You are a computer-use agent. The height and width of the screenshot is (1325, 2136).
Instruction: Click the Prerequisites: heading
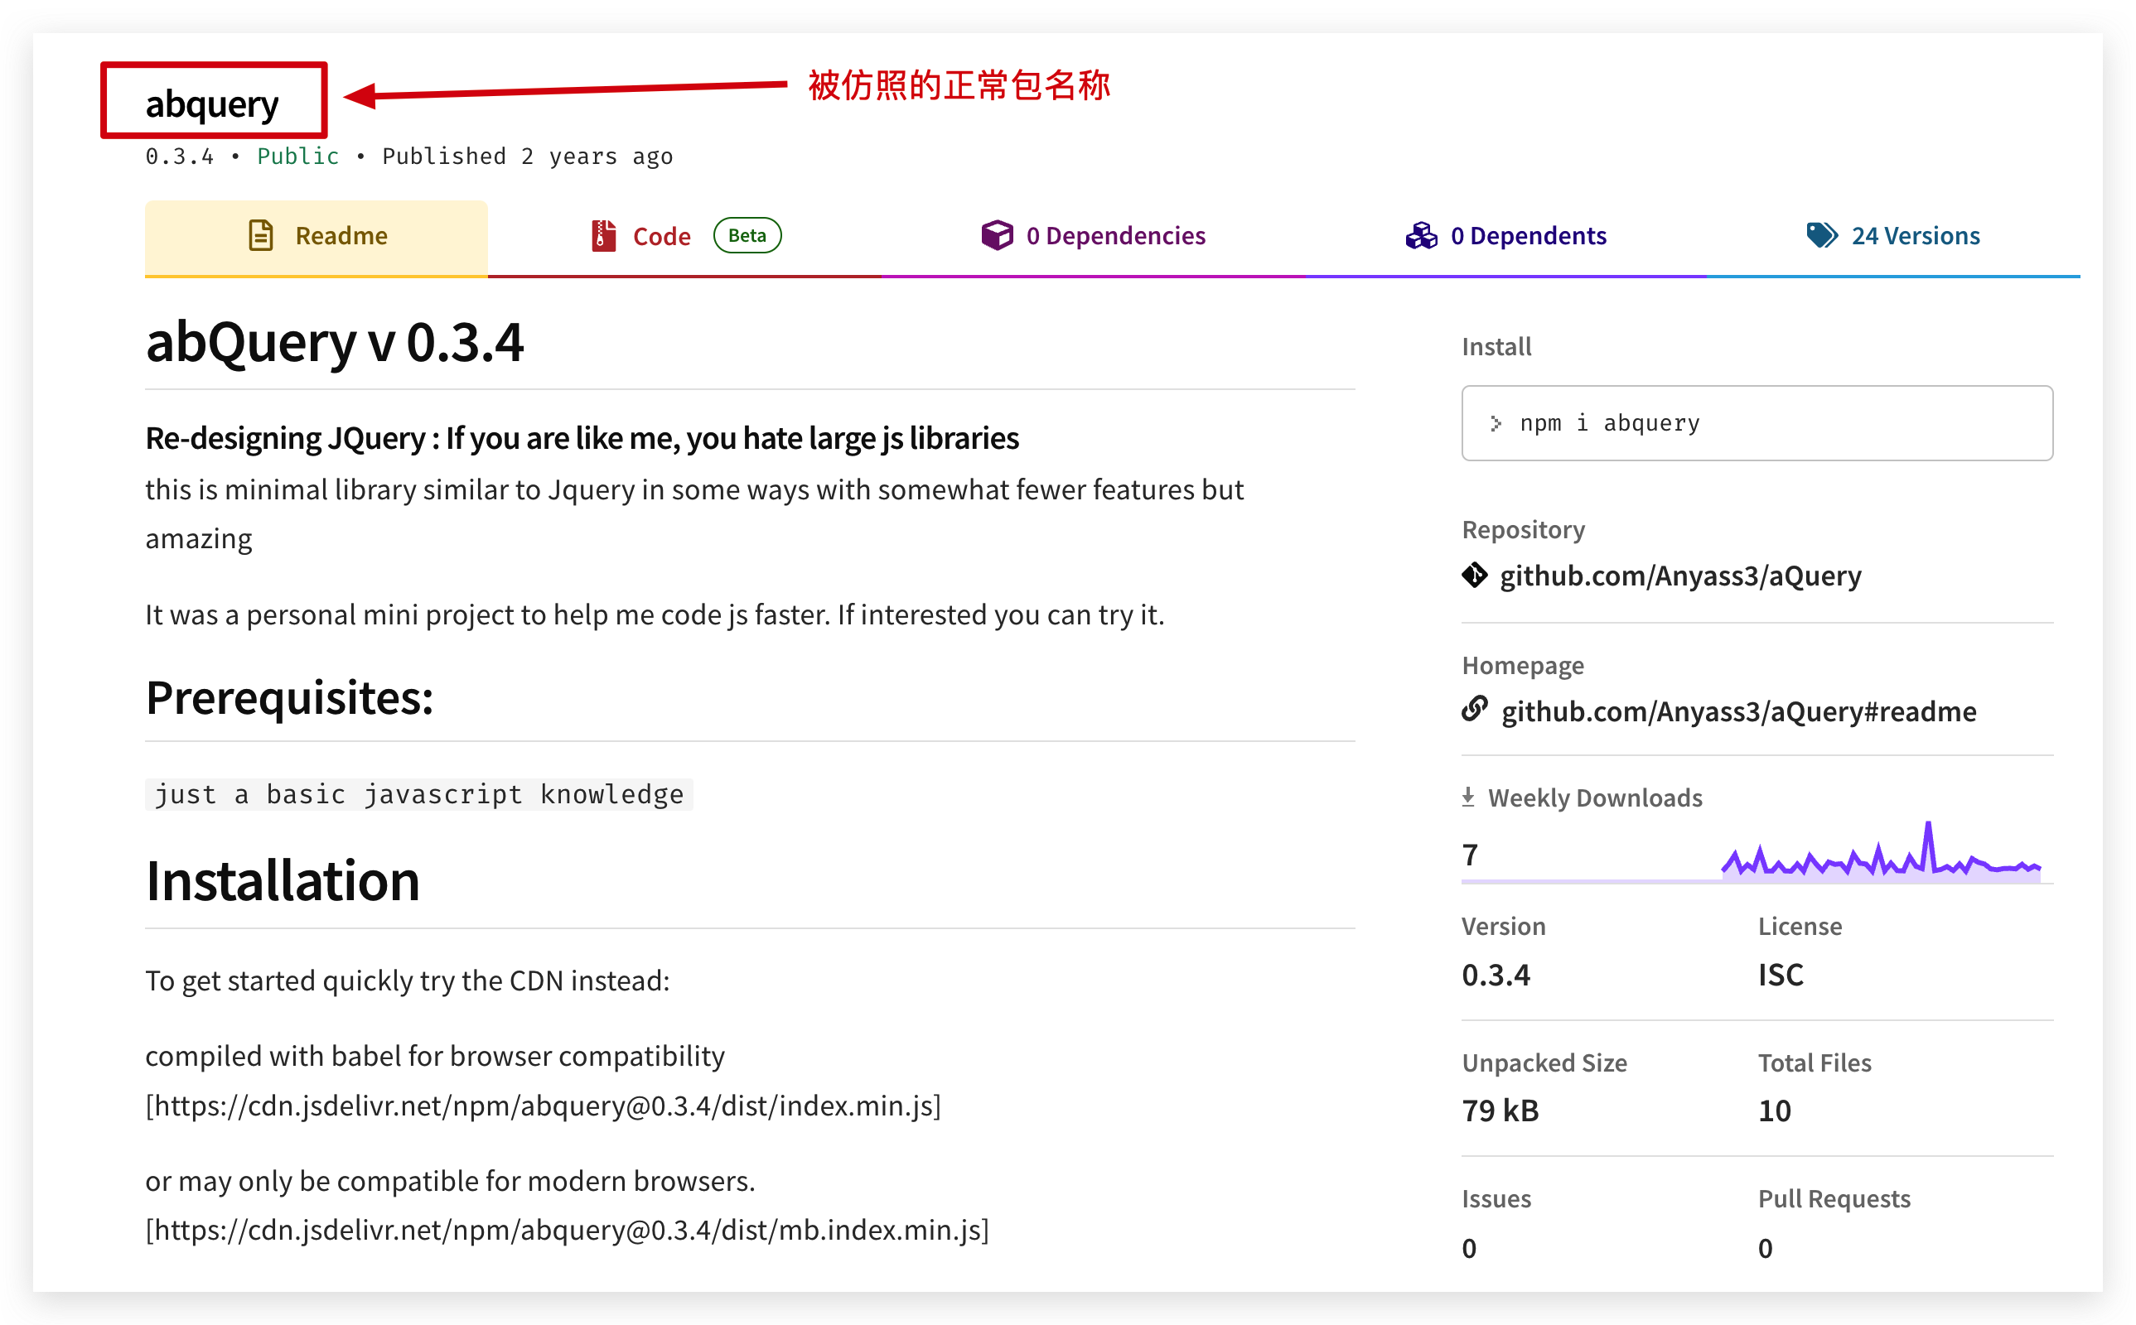click(x=289, y=697)
